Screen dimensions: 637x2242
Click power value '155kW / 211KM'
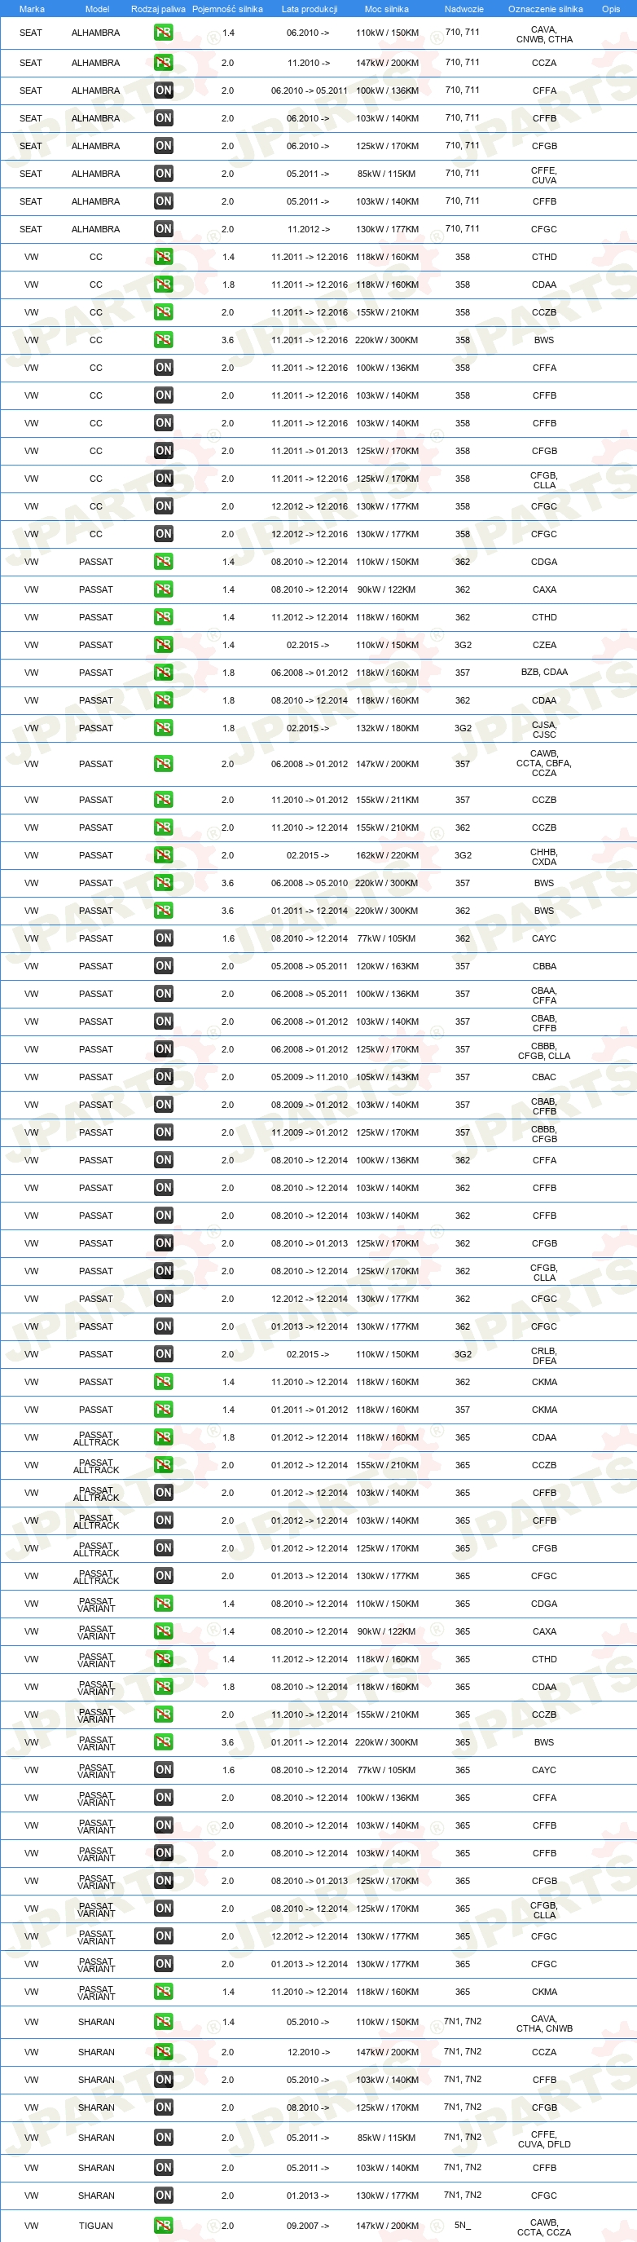(387, 800)
